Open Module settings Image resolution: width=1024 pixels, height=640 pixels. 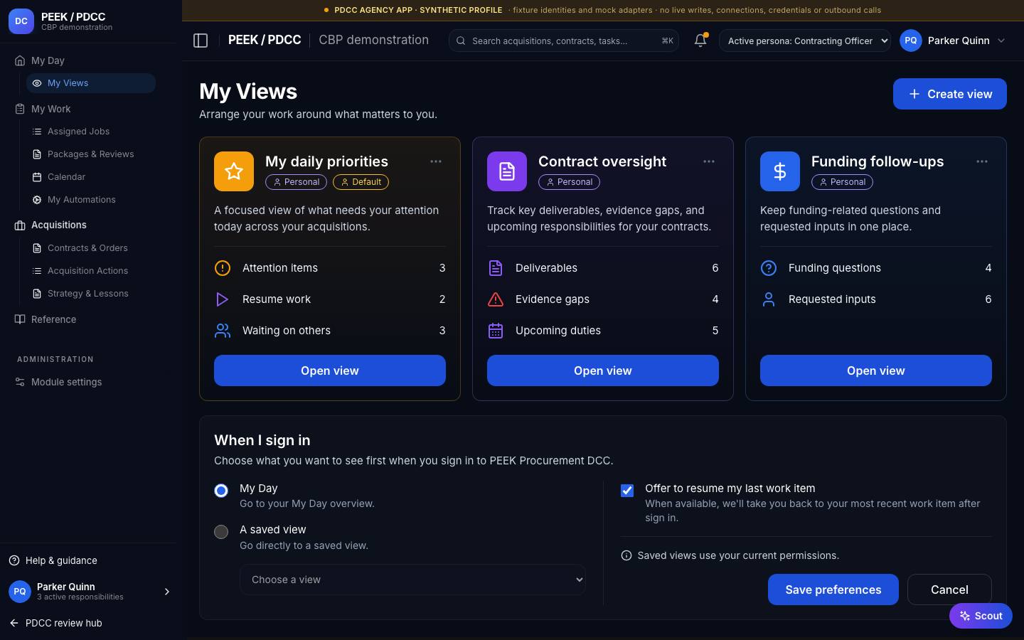[60, 382]
